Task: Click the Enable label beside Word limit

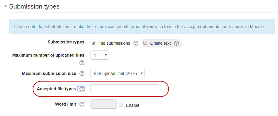Action: [x=133, y=105]
